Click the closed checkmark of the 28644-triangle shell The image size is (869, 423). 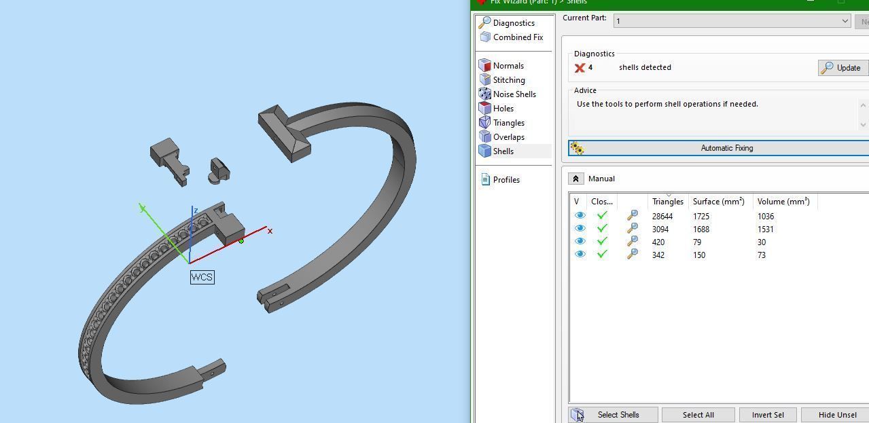click(601, 216)
